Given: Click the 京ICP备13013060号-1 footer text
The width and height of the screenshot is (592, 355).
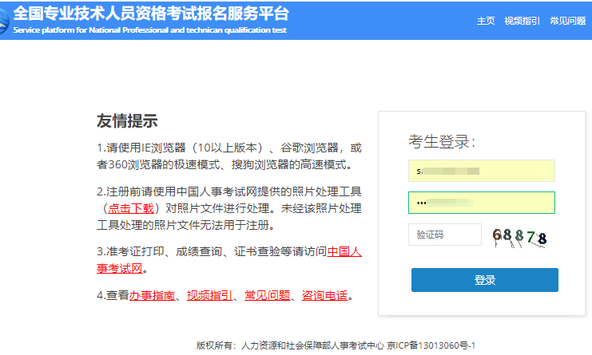Looking at the screenshot, I should 430,345.
